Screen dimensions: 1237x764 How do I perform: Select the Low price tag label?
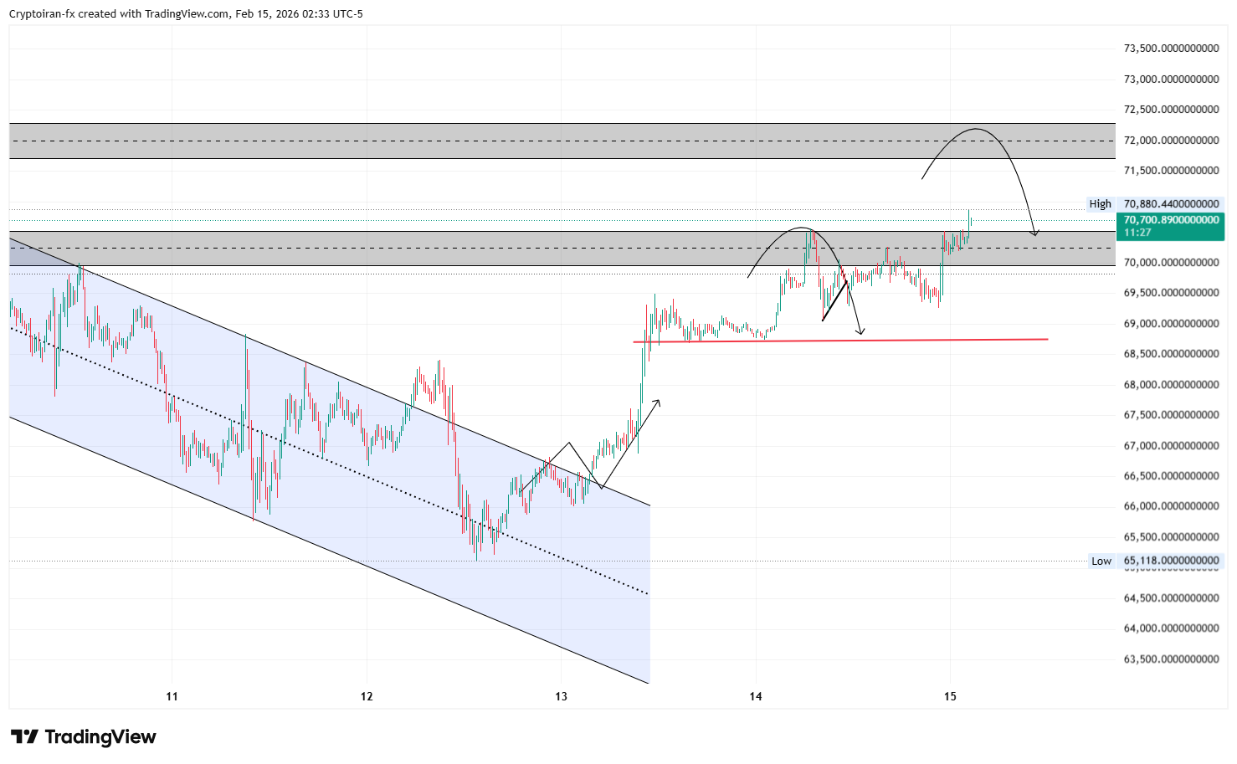[1101, 561]
